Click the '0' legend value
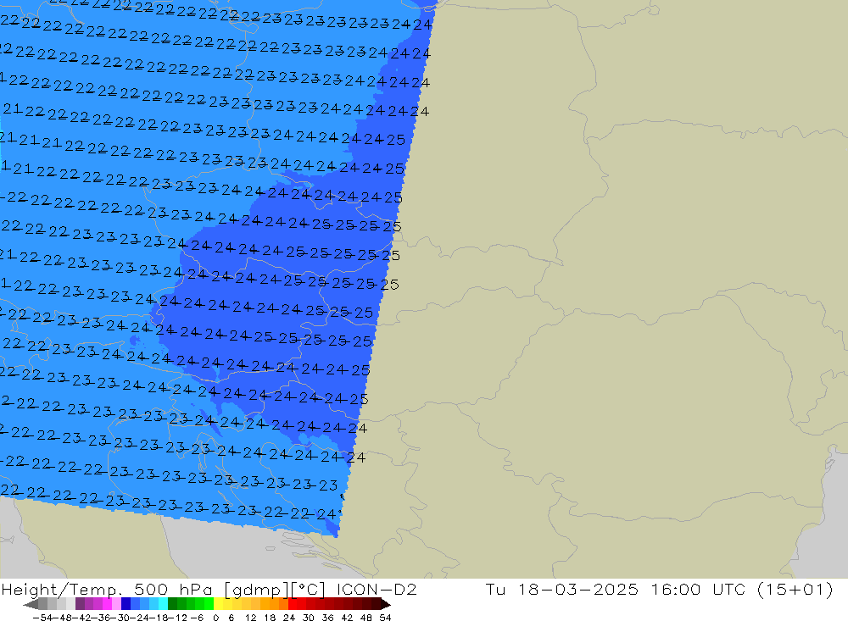848x621 pixels. tap(215, 618)
